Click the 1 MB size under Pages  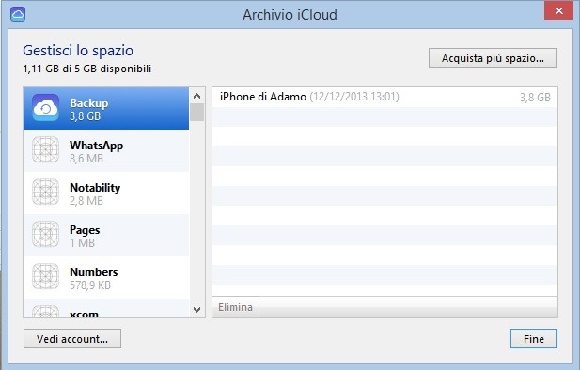(82, 243)
